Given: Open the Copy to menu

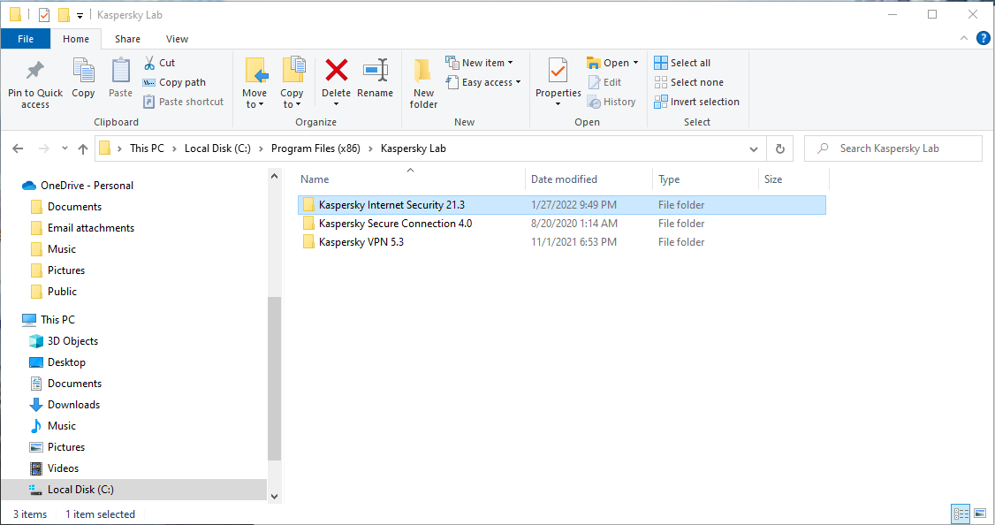Looking at the screenshot, I should coord(292,84).
